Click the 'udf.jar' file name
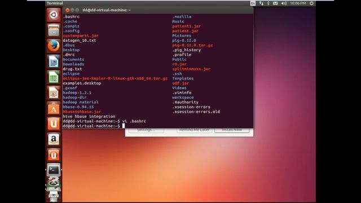 pyautogui.click(x=180, y=83)
